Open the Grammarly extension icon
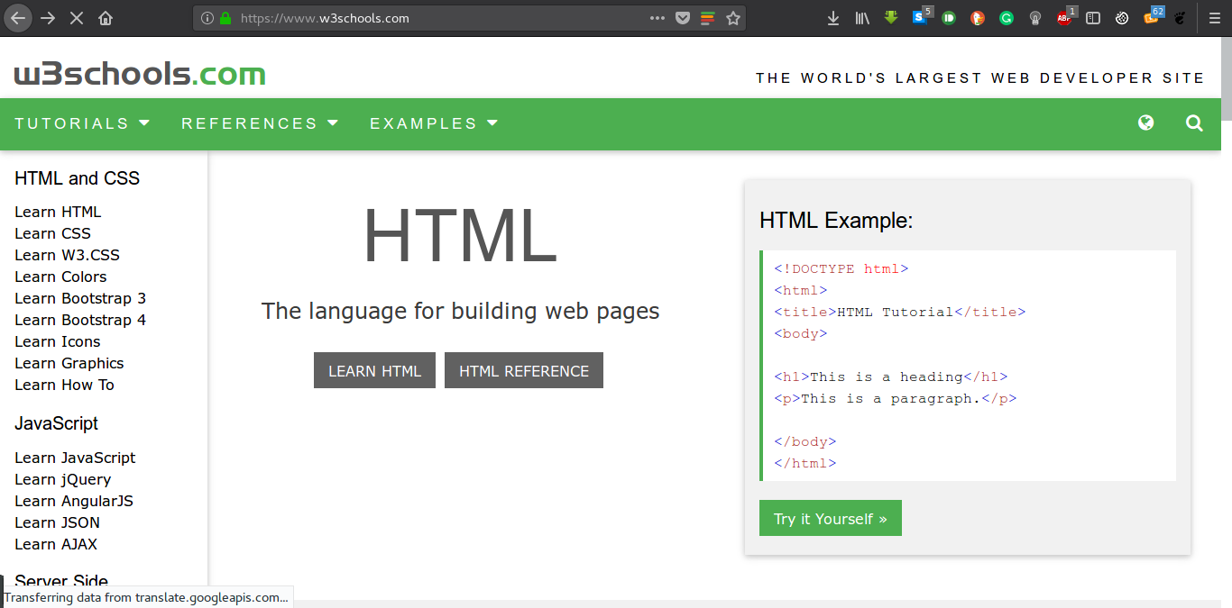Screen dimensions: 1232x608 [1006, 18]
